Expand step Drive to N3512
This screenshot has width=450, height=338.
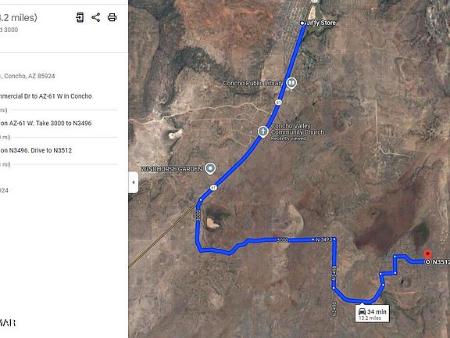pos(36,150)
